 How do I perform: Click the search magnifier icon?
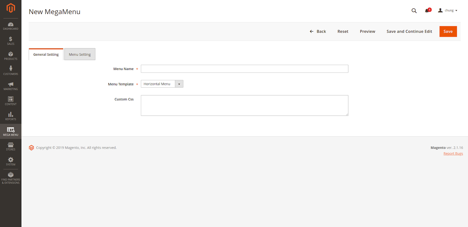(x=414, y=11)
